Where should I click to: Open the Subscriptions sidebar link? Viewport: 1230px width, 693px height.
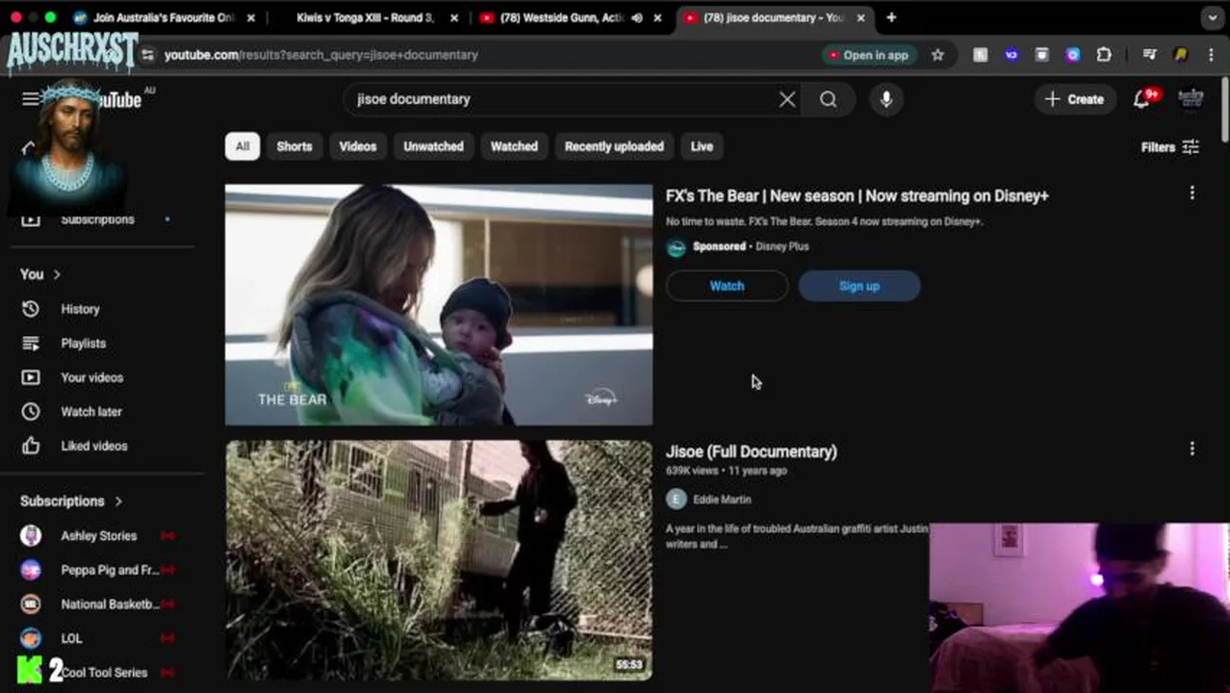97,219
